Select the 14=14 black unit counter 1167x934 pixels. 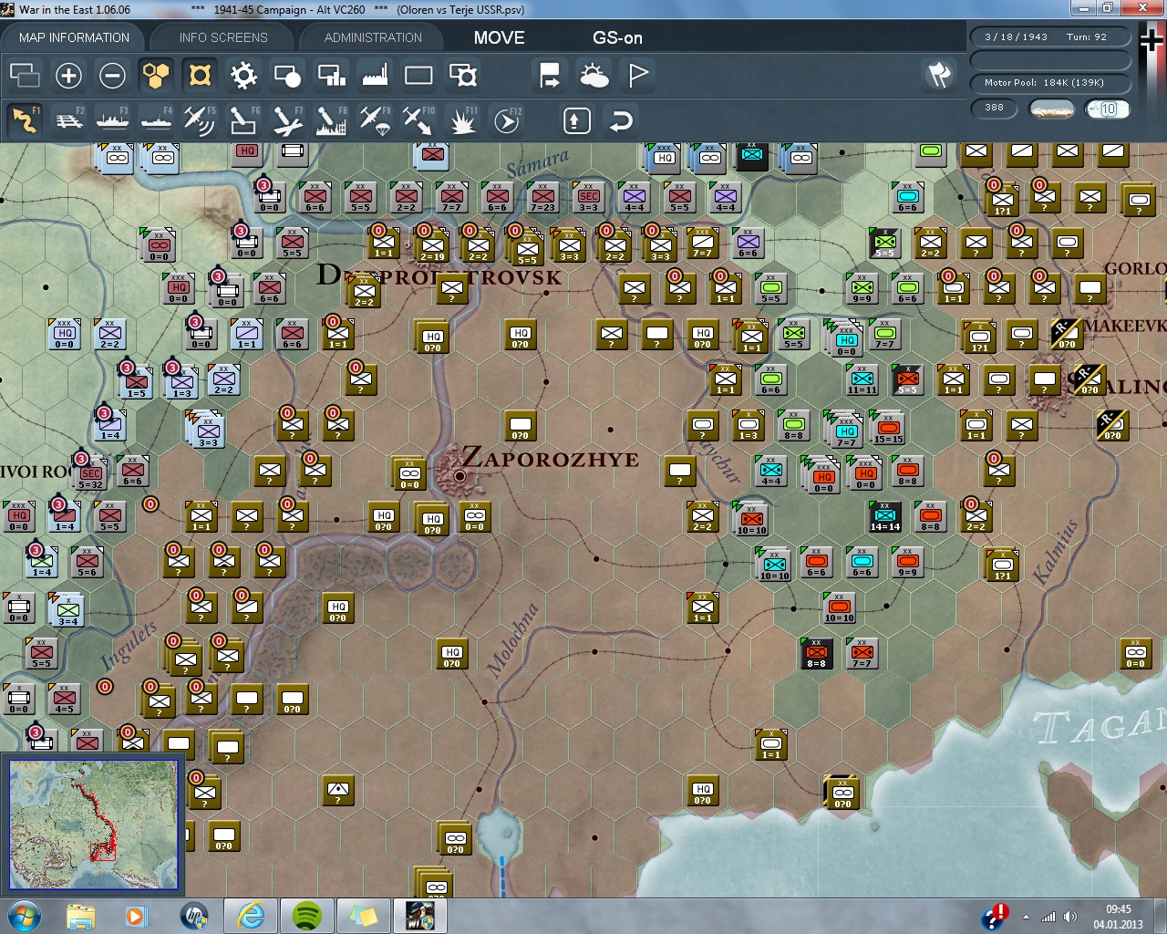coord(884,517)
